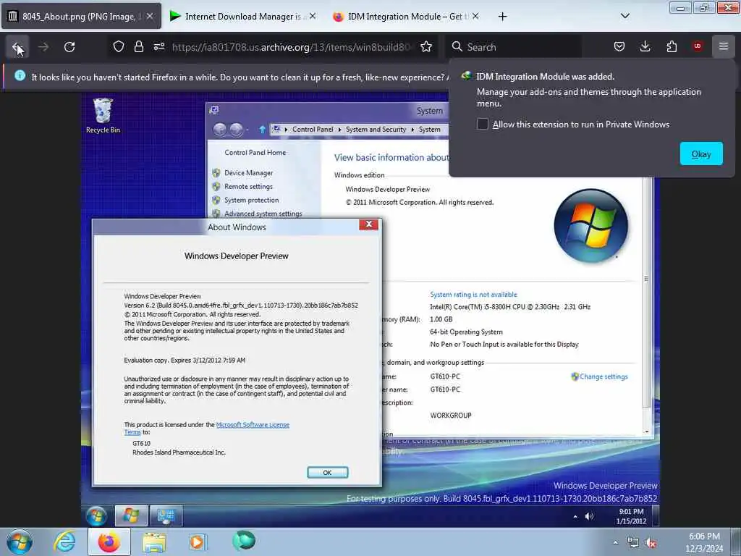Open the Firefox downloads panel
This screenshot has height=556, width=741.
tap(645, 46)
